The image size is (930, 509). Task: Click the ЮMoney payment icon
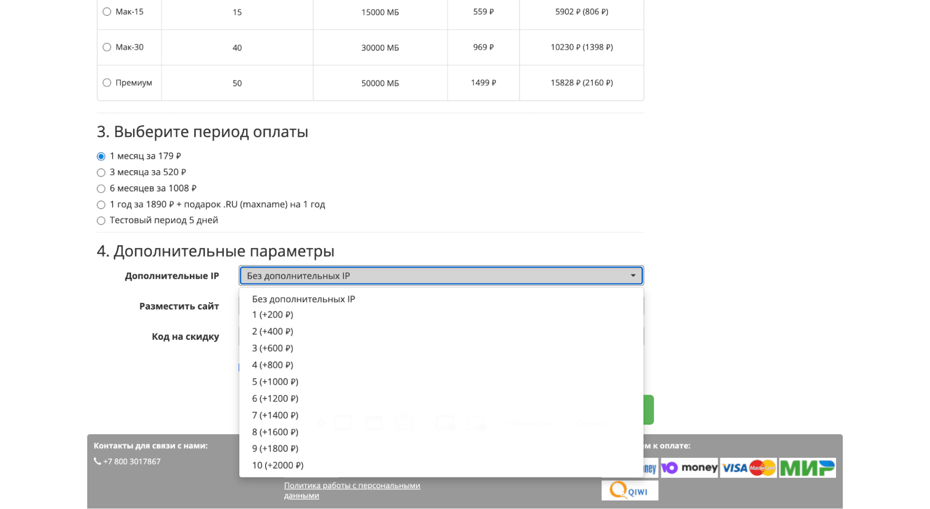pos(689,468)
